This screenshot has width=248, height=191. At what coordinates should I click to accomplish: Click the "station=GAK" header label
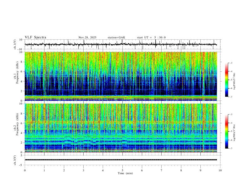pos(116,37)
